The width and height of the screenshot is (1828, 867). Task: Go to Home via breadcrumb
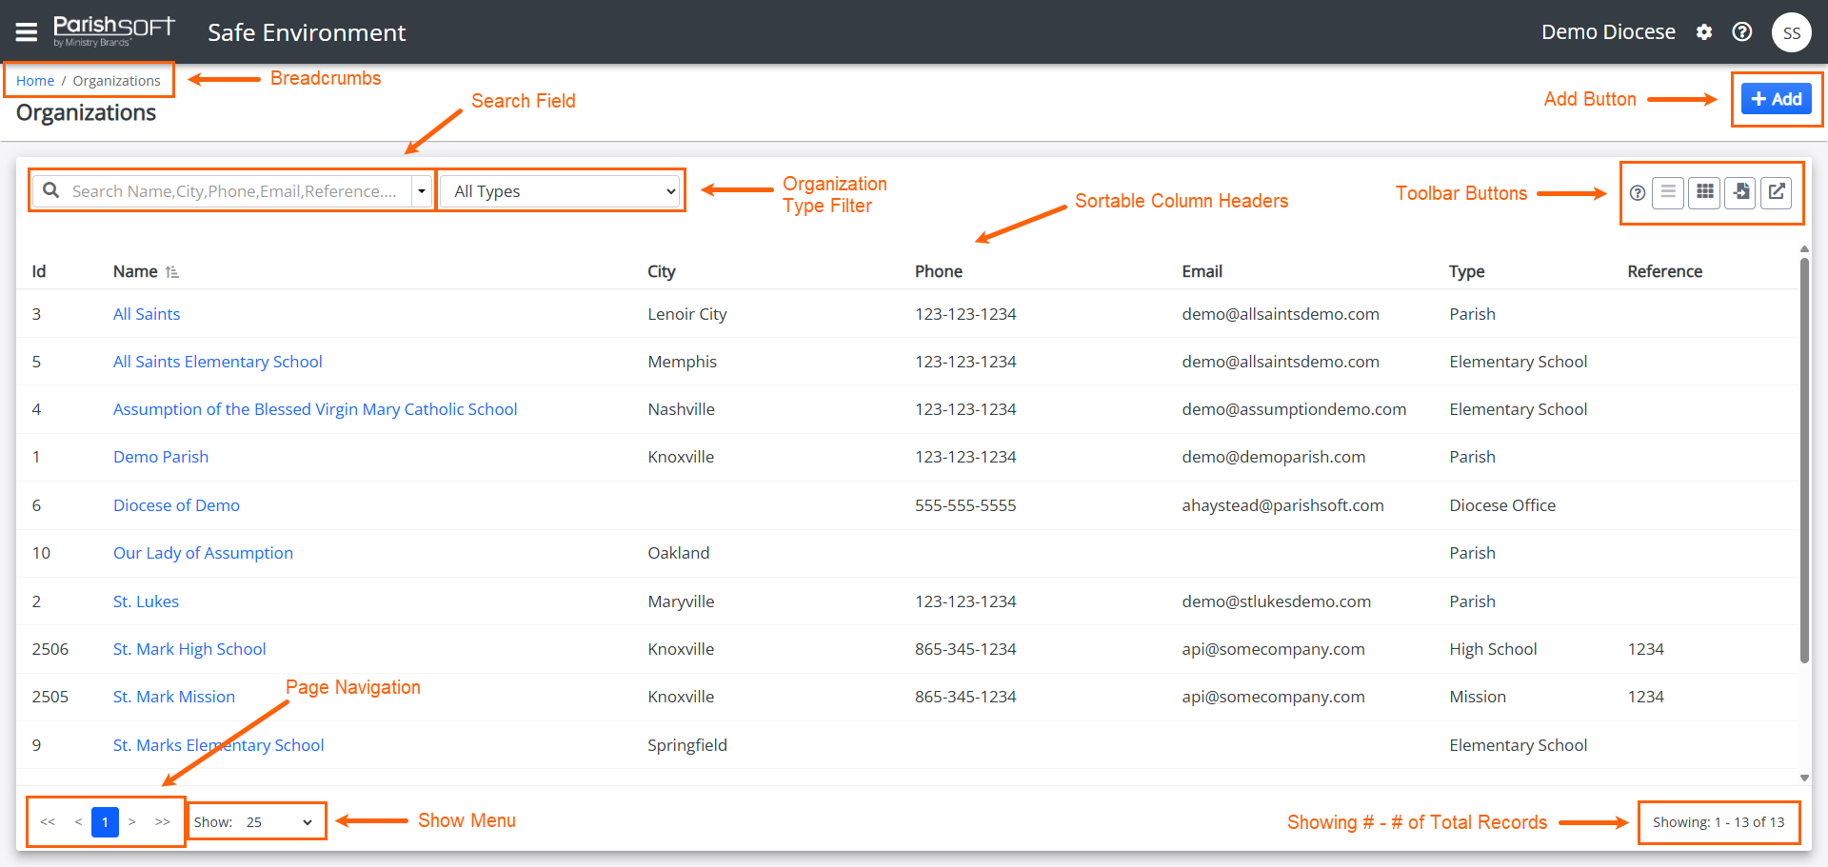point(35,81)
